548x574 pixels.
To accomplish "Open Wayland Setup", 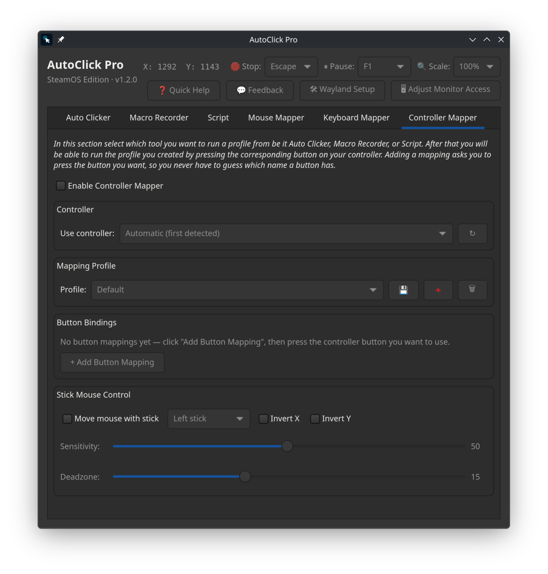I will (342, 90).
